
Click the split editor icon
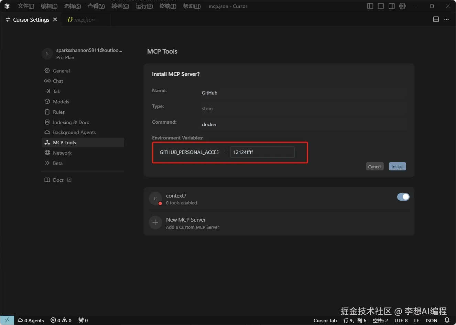pos(436,19)
